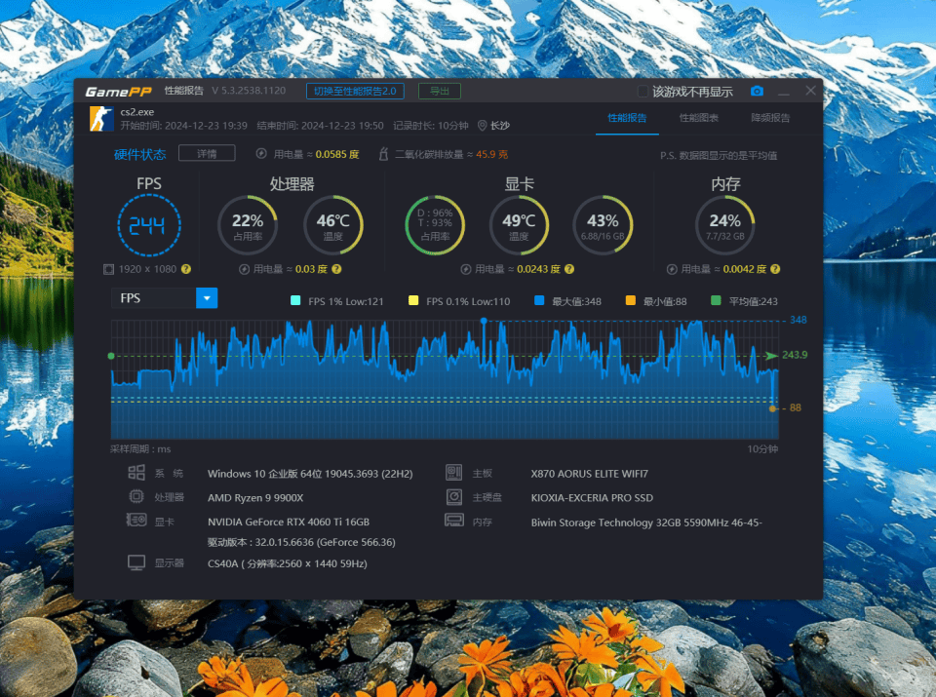Click the green 平均值 legend swatch
Image resolution: width=936 pixels, height=697 pixels.
(716, 301)
